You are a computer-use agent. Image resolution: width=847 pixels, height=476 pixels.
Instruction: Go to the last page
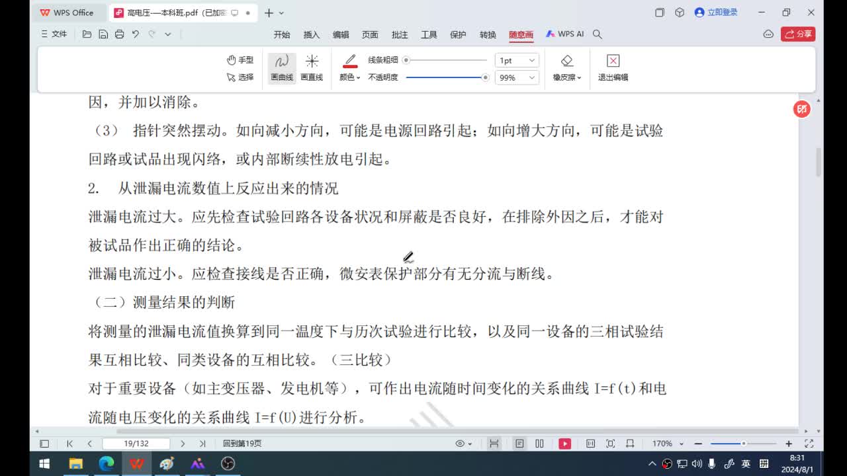pyautogui.click(x=202, y=444)
